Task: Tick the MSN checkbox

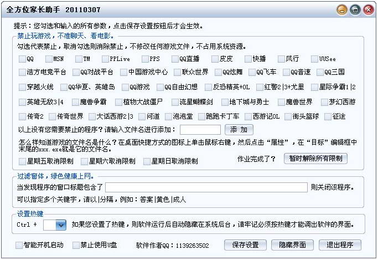Action: pyautogui.click(x=49, y=59)
